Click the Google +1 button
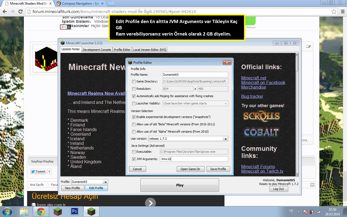The width and height of the screenshot is (347, 217). (63, 27)
